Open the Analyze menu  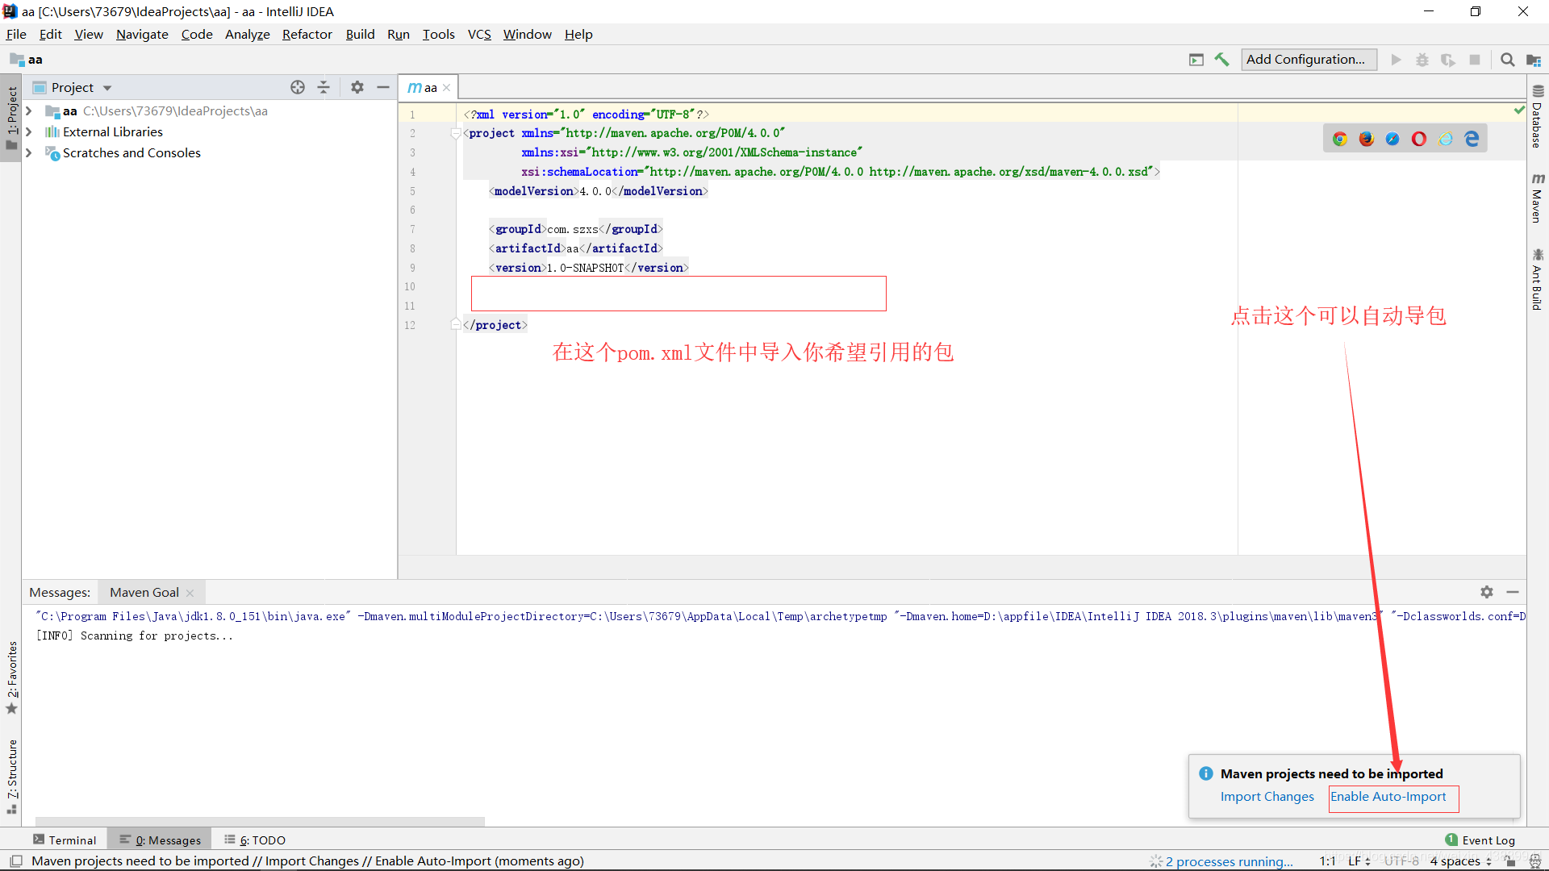click(247, 34)
